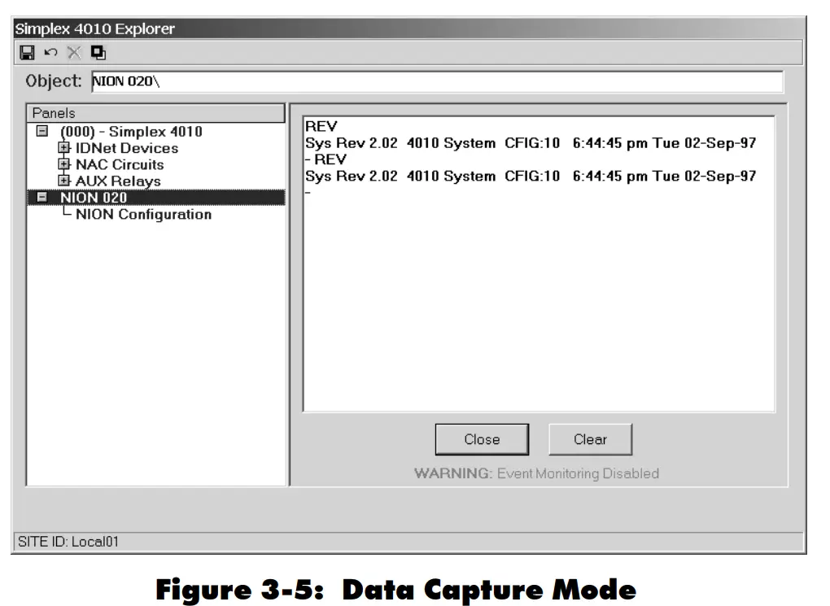
Task: Select the highlighted NION 020 row
Action: coord(156,198)
